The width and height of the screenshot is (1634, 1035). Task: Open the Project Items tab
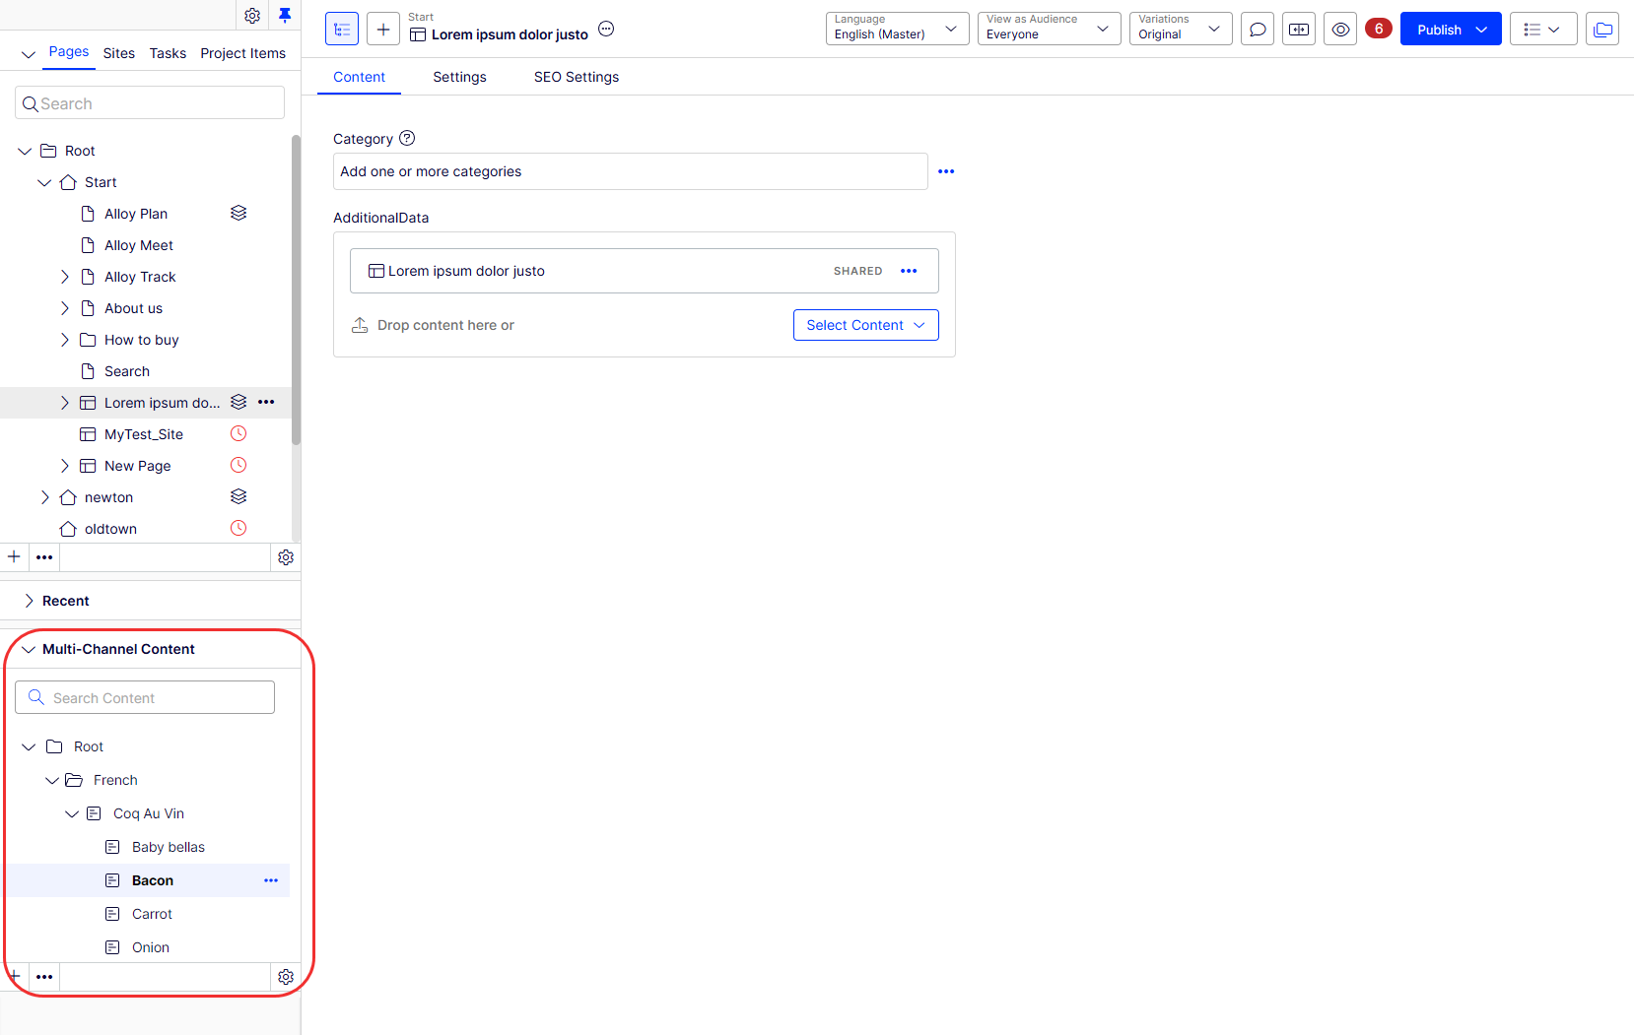click(x=243, y=53)
